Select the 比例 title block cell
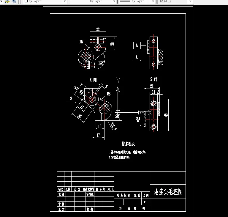Viewport: 228px width, 217px height. 146,195
